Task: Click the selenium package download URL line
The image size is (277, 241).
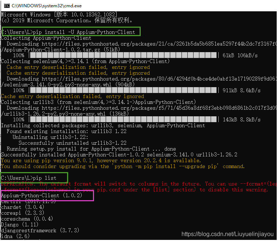Action: point(142,79)
